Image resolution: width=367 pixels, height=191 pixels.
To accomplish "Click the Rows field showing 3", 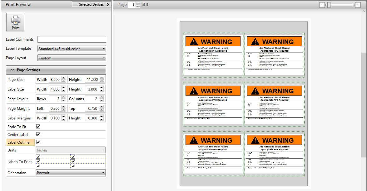I will click(x=55, y=99).
